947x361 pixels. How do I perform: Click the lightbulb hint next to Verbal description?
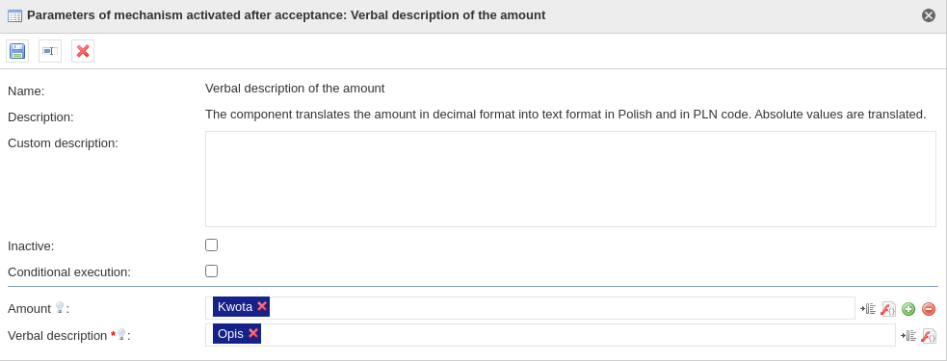[120, 334]
